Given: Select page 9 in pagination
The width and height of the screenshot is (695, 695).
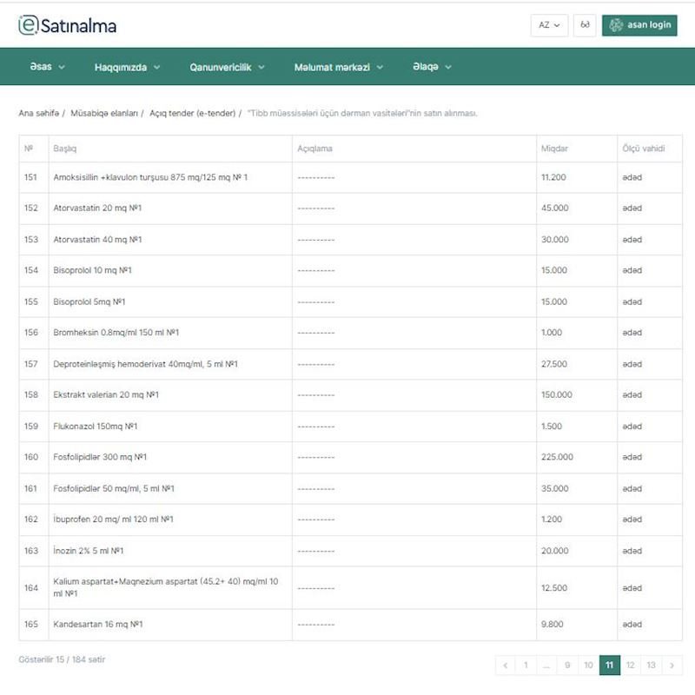Looking at the screenshot, I should tap(567, 665).
